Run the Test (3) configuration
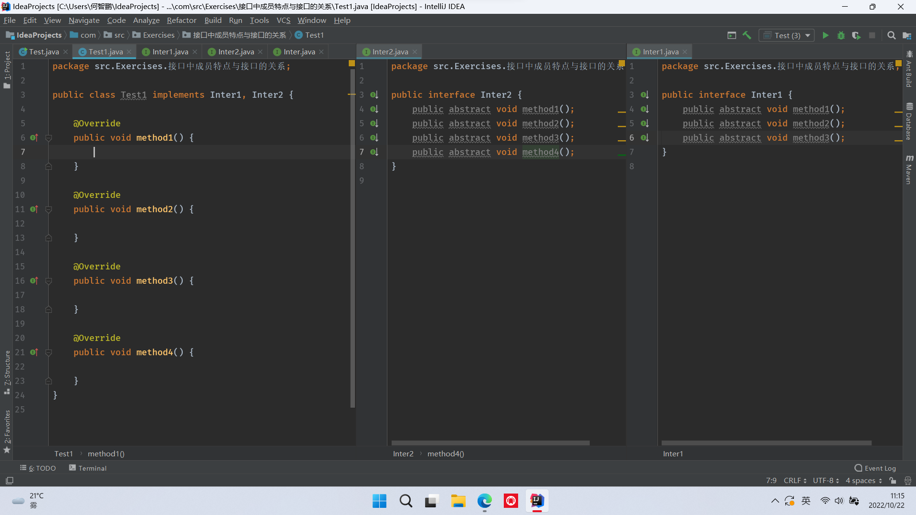 coord(825,35)
